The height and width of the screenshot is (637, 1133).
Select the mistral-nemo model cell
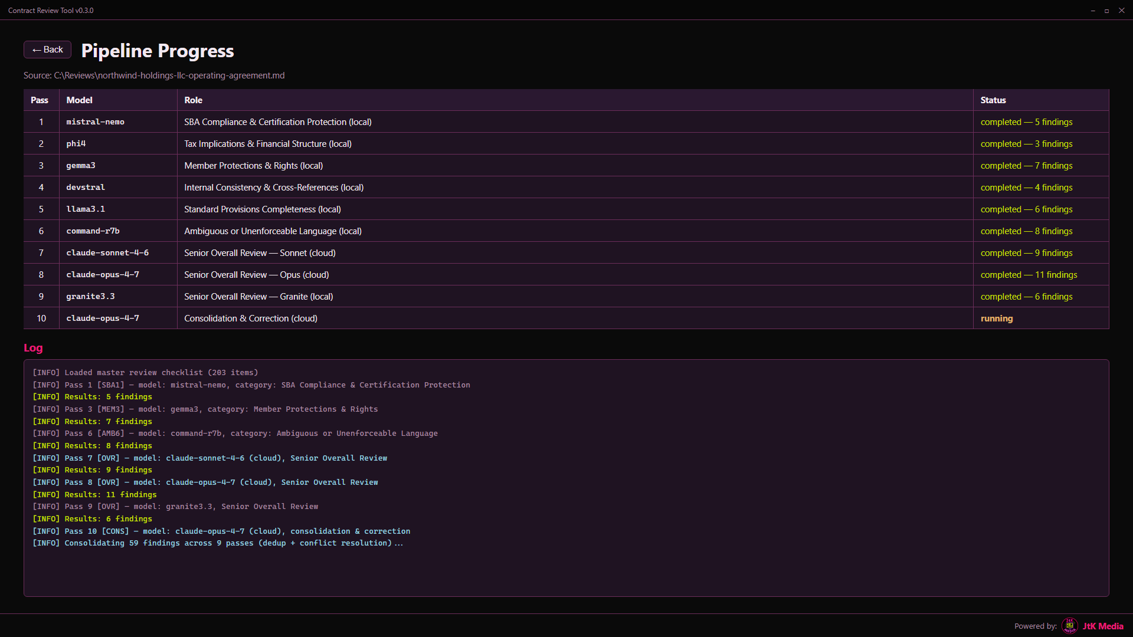tap(118, 122)
